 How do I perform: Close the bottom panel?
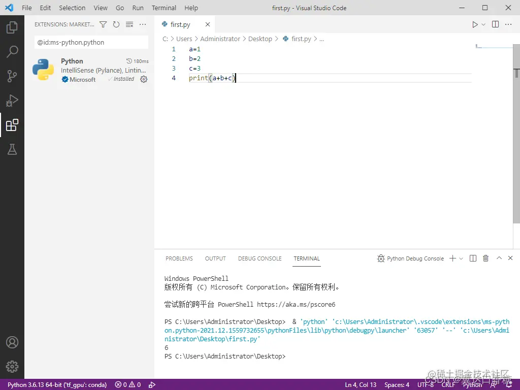click(x=510, y=258)
